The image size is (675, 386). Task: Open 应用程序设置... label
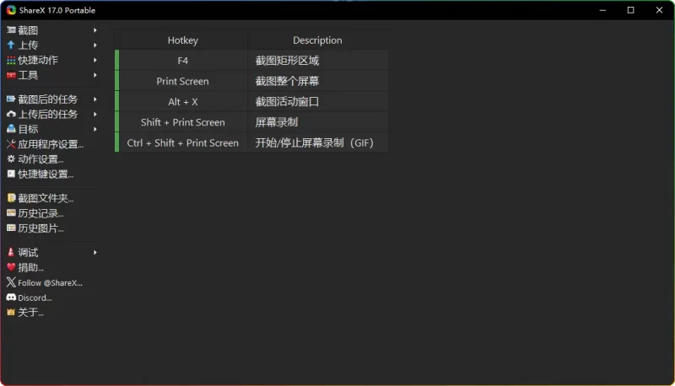coord(51,144)
